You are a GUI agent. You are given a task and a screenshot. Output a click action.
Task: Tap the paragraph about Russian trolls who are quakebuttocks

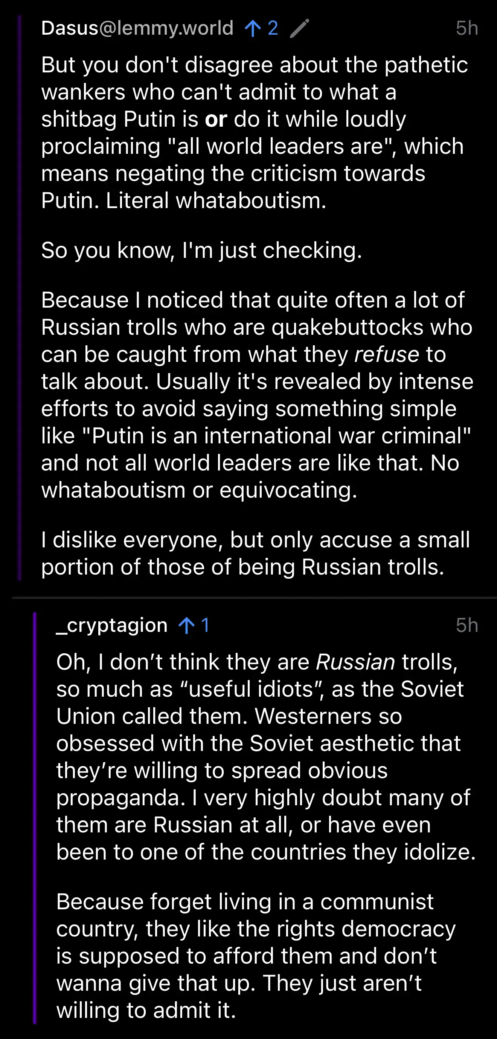tap(258, 395)
